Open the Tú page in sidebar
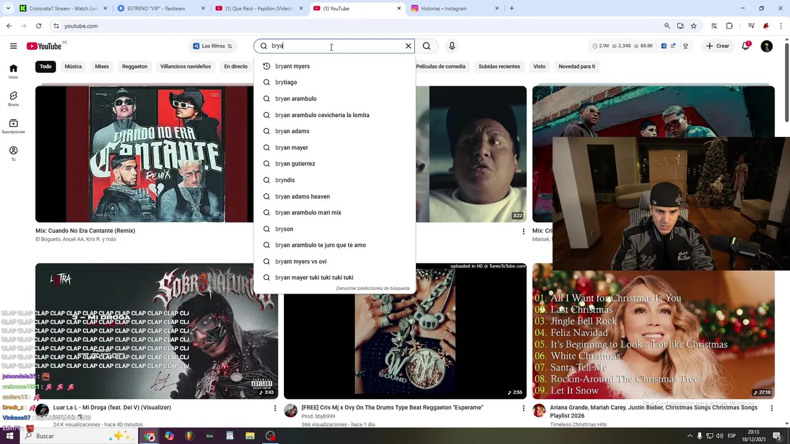The width and height of the screenshot is (790, 444). (x=14, y=154)
